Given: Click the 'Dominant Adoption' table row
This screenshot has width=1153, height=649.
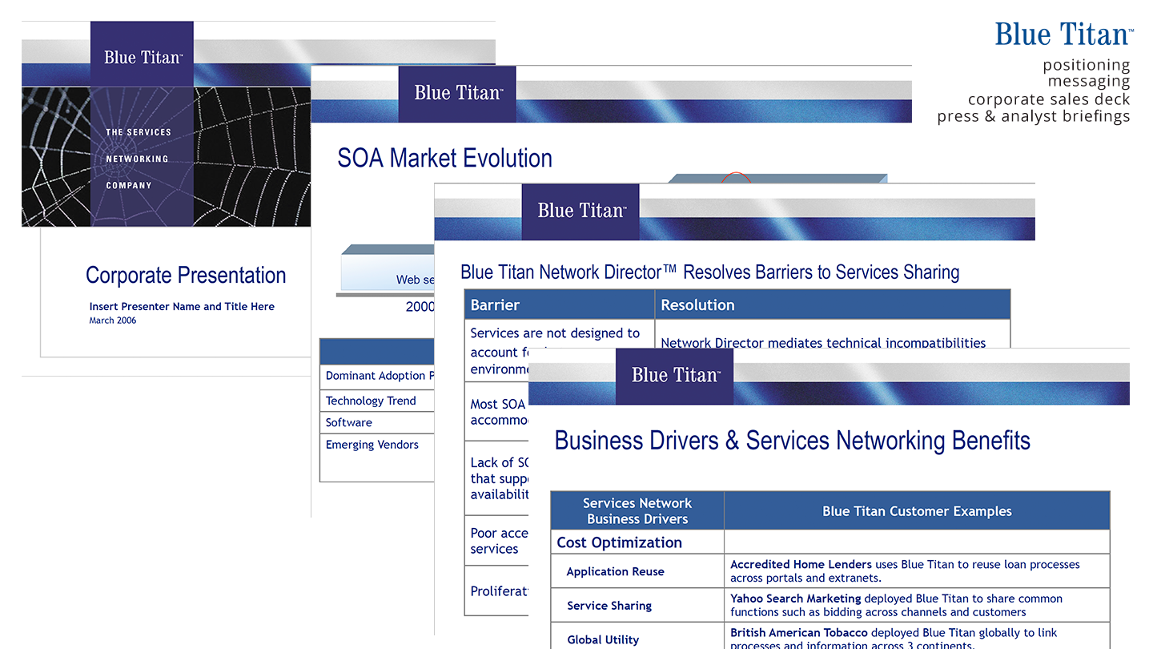Looking at the screenshot, I should click(x=377, y=376).
